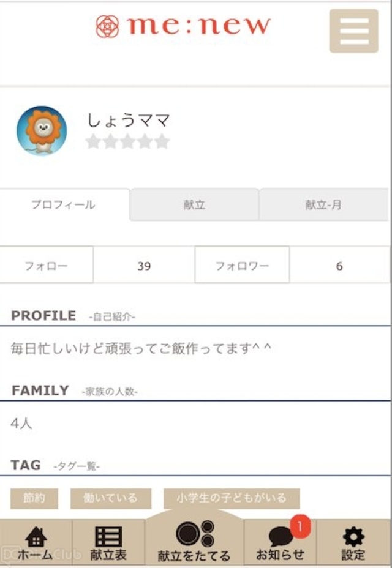Image resolution: width=392 pixels, height=568 pixels.
Task: Open the hamburger menu
Action: 353,31
